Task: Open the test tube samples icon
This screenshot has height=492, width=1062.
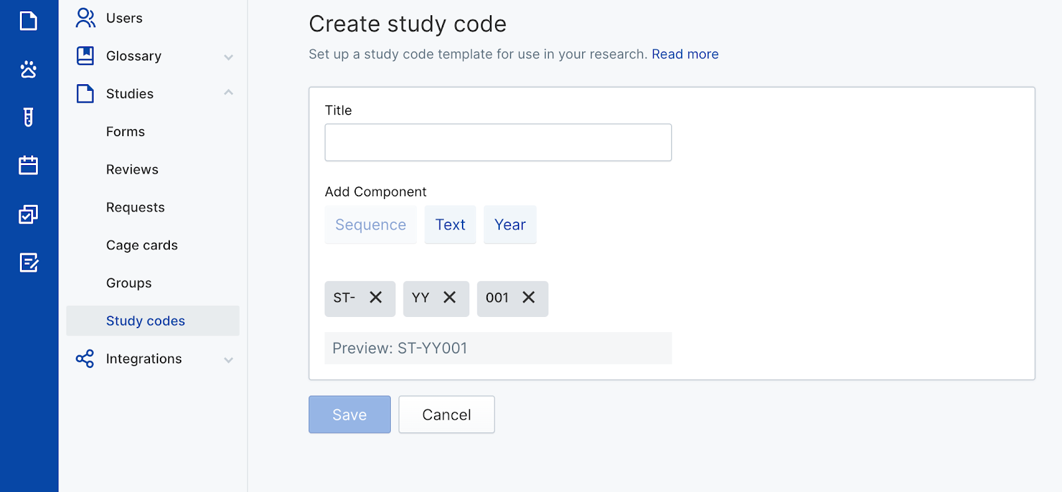Action: point(29,117)
